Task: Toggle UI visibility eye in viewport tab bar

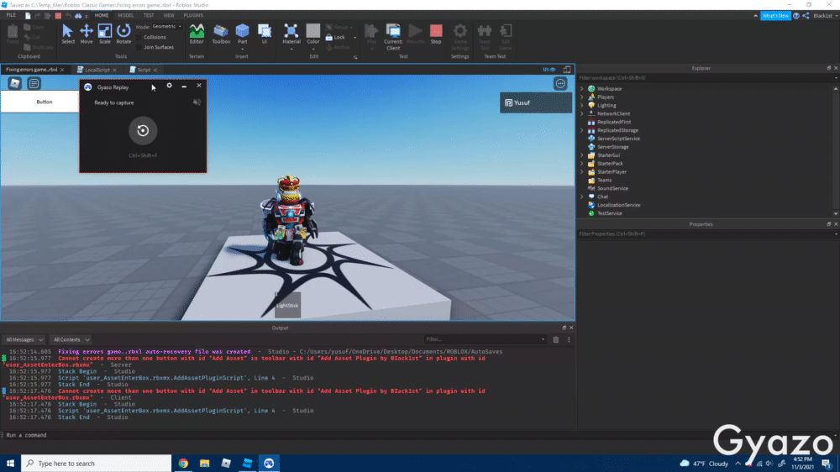Action: 549,70
